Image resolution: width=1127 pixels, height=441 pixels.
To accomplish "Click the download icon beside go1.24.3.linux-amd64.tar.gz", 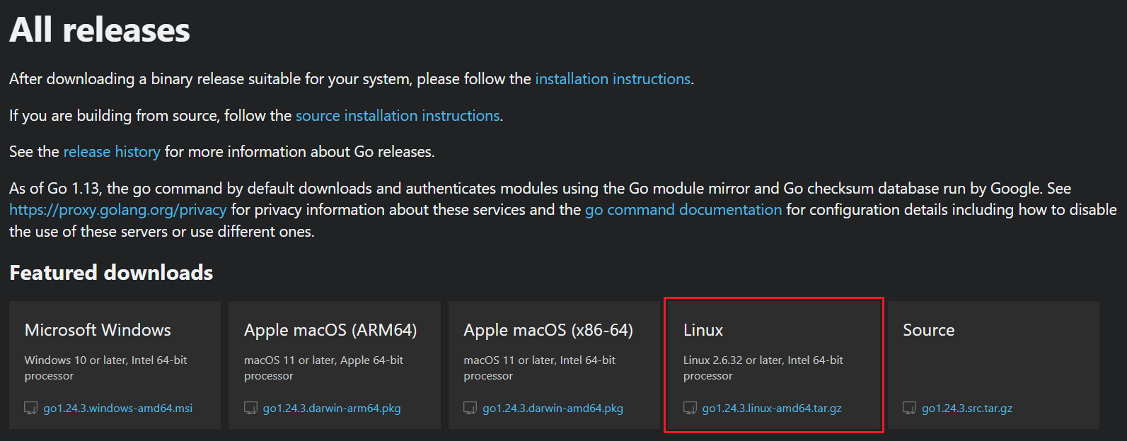I will [x=690, y=408].
